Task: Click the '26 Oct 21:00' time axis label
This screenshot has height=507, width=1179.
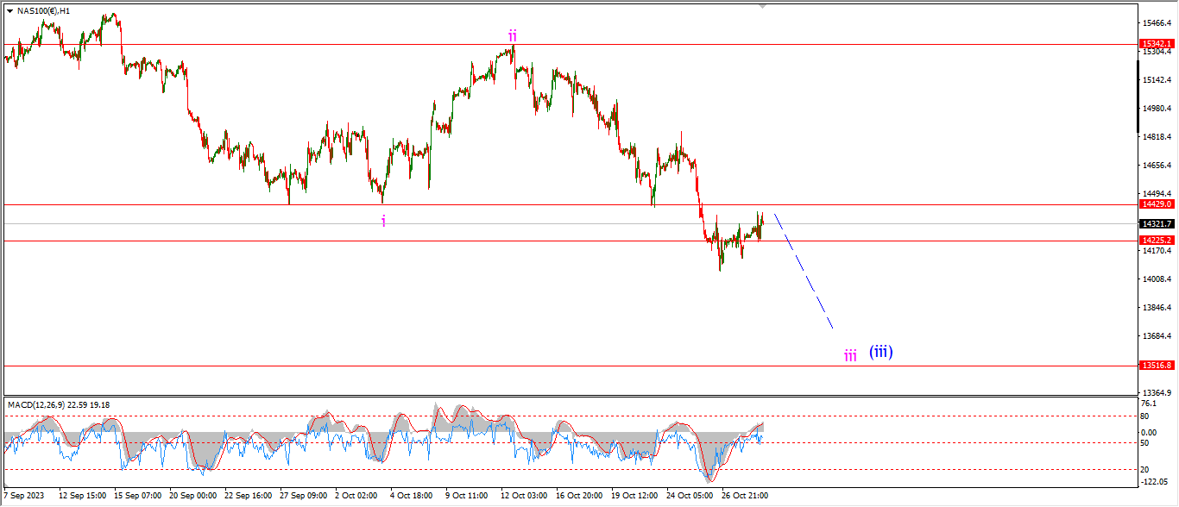Action: [743, 496]
